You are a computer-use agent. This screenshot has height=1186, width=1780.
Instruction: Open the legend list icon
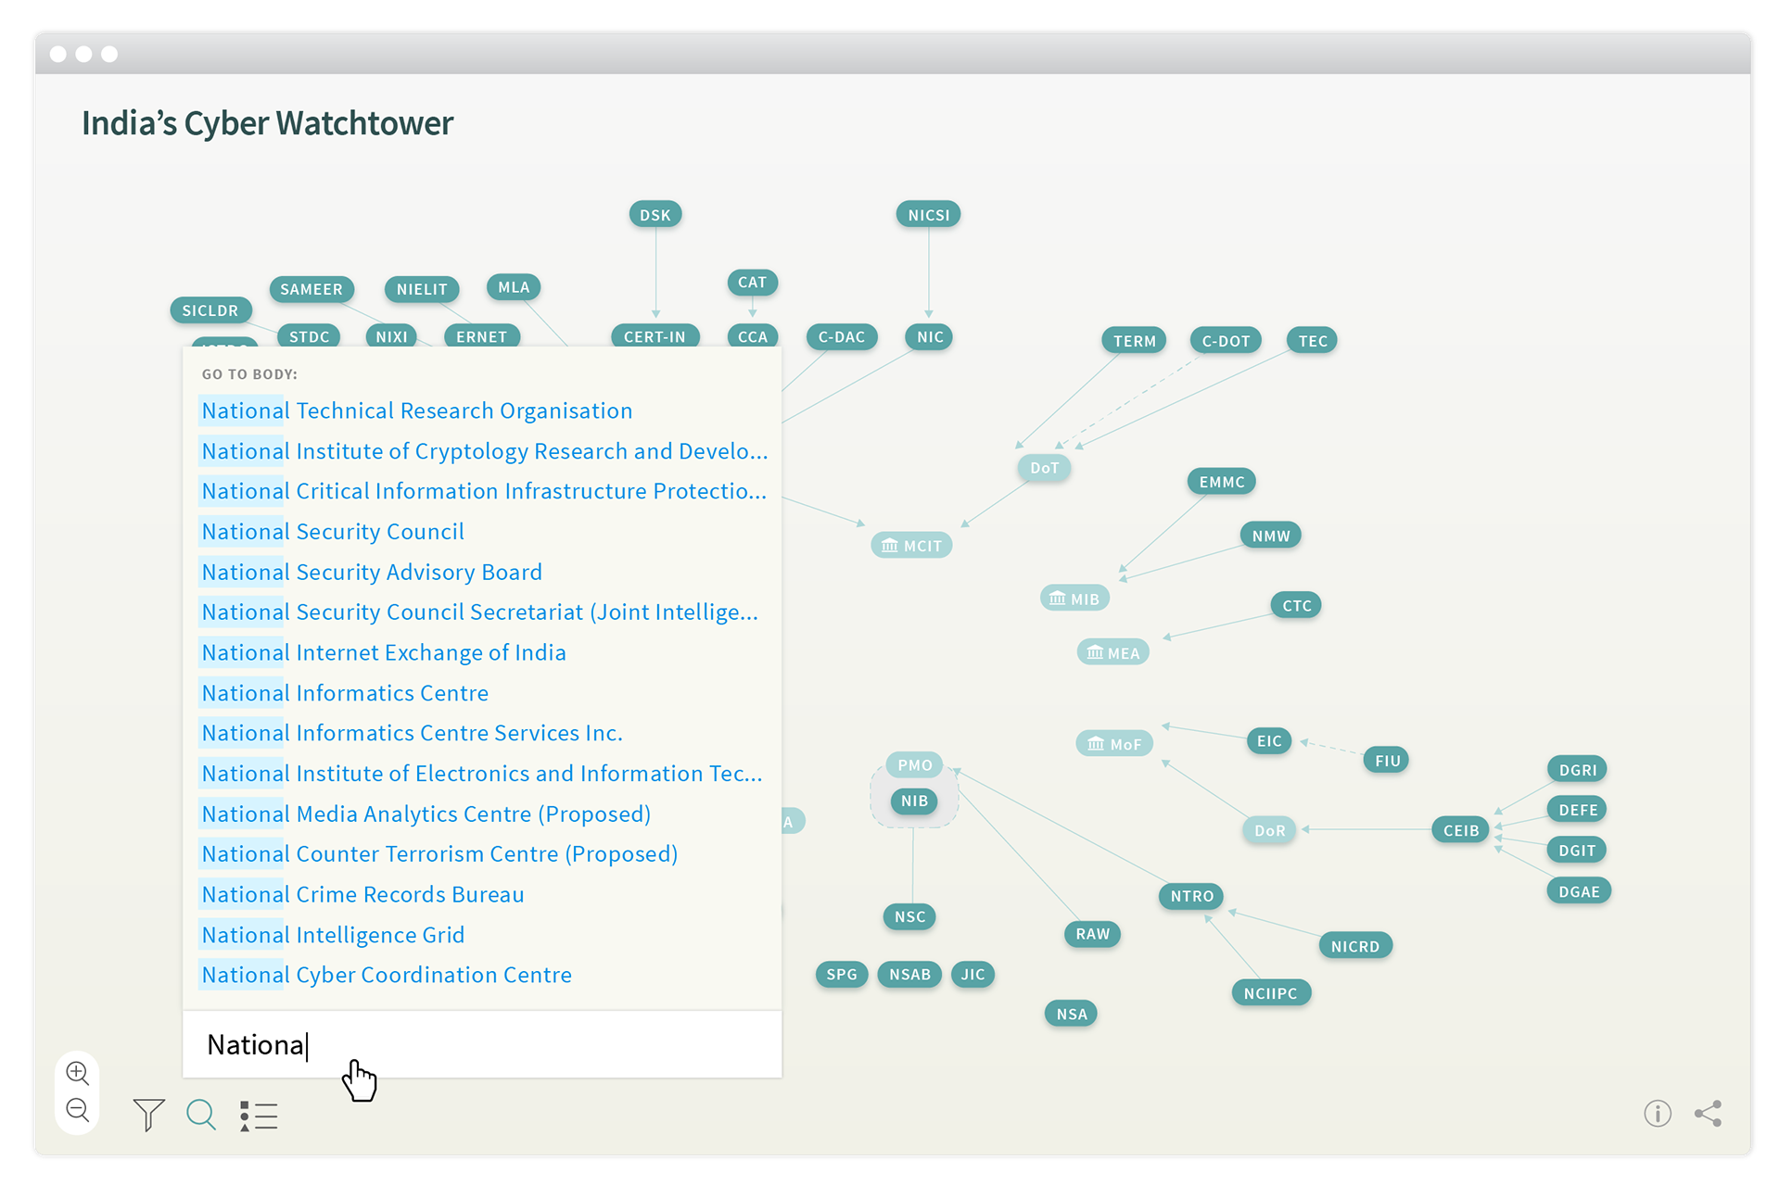(x=259, y=1116)
